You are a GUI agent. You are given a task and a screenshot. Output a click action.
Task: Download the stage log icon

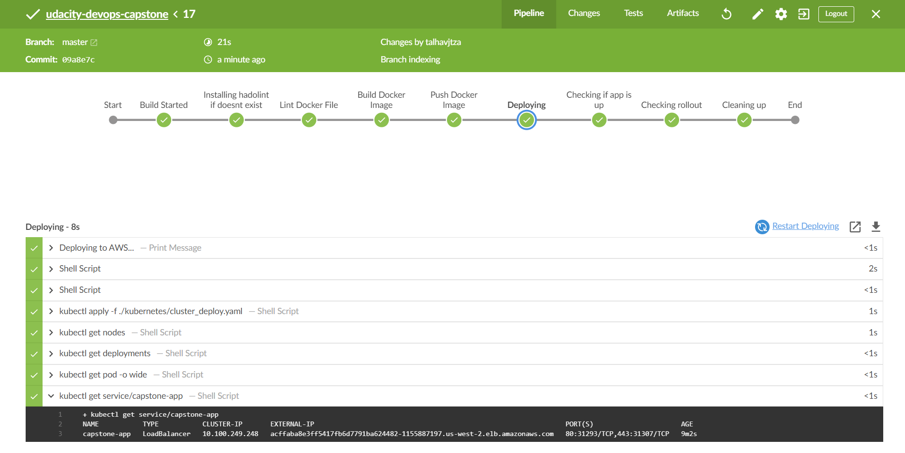coord(876,226)
